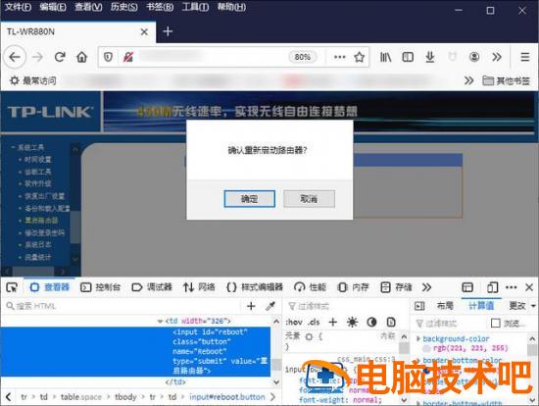Viewport: 539px width, 406px height.
Task: Go forward to the next page
Action: 37,57
